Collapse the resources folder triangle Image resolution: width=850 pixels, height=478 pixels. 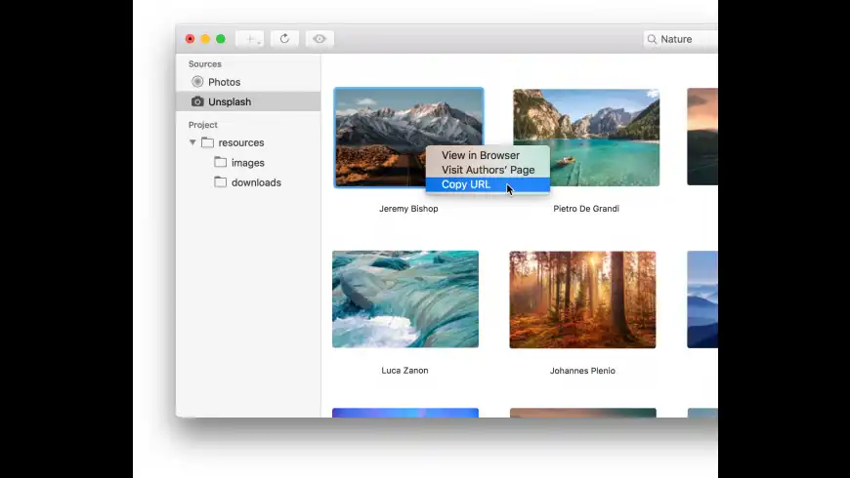coord(192,142)
